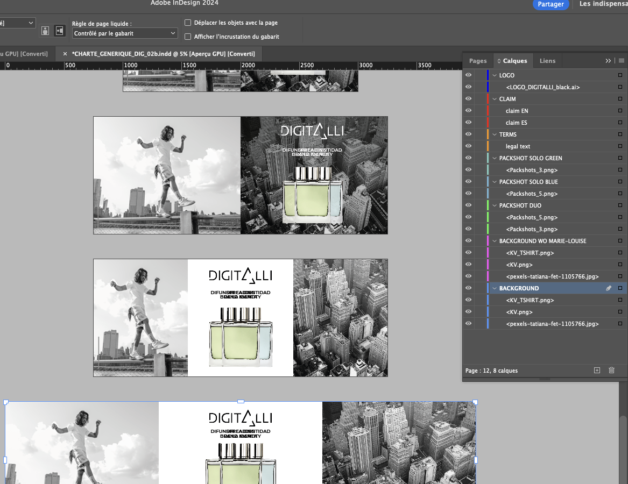Toggle visibility of PACKSHOT DUO layer
This screenshot has height=484, width=628.
(x=468, y=205)
